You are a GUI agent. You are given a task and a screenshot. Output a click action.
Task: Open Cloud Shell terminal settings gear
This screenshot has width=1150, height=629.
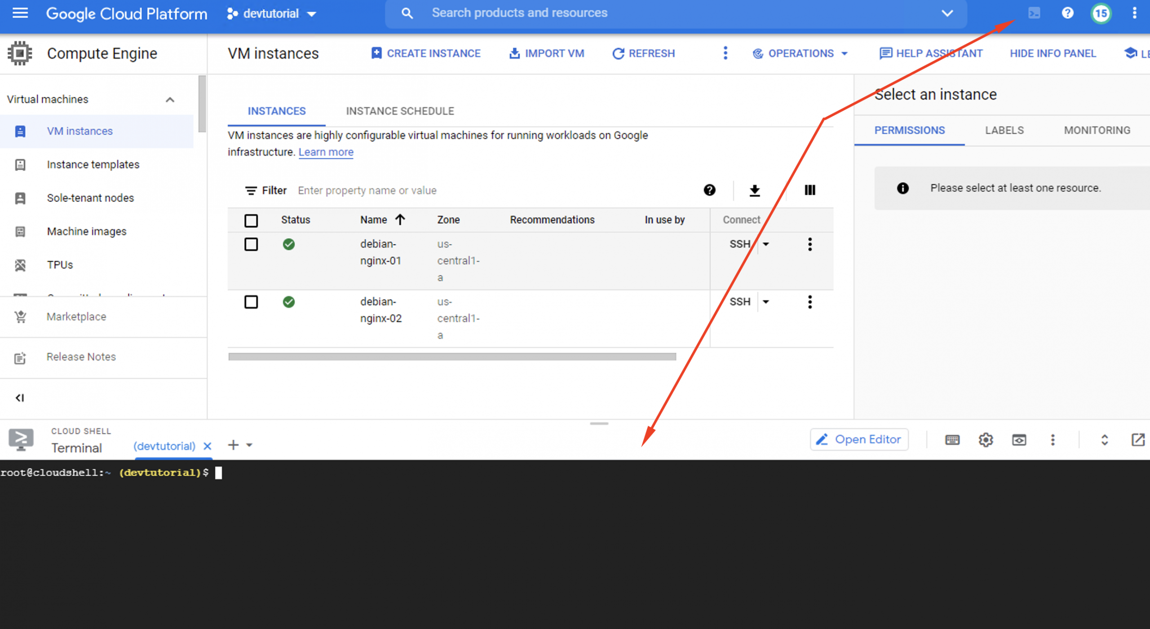986,440
